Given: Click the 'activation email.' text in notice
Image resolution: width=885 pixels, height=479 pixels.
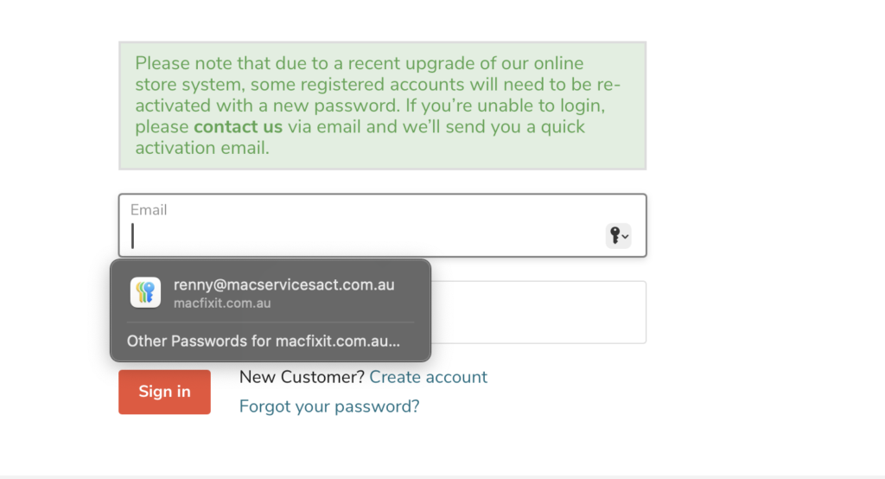Looking at the screenshot, I should (202, 148).
